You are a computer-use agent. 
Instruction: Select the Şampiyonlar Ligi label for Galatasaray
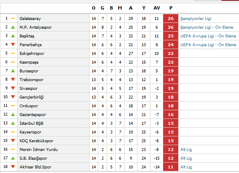(196, 19)
